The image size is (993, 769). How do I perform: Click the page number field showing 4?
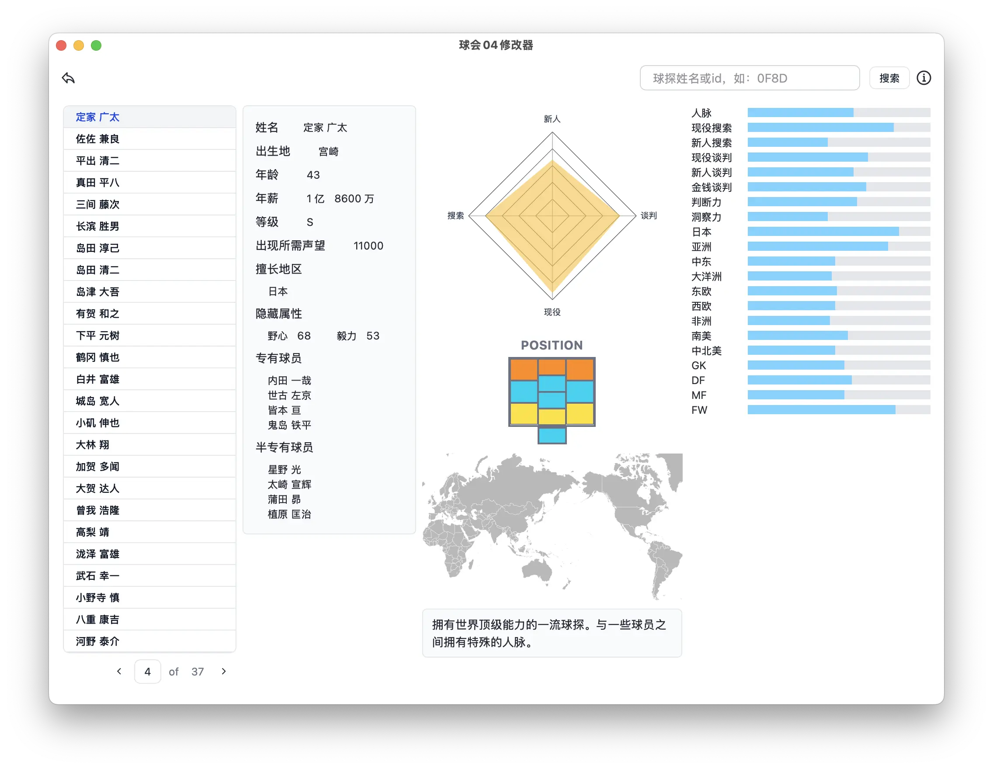pyautogui.click(x=147, y=671)
